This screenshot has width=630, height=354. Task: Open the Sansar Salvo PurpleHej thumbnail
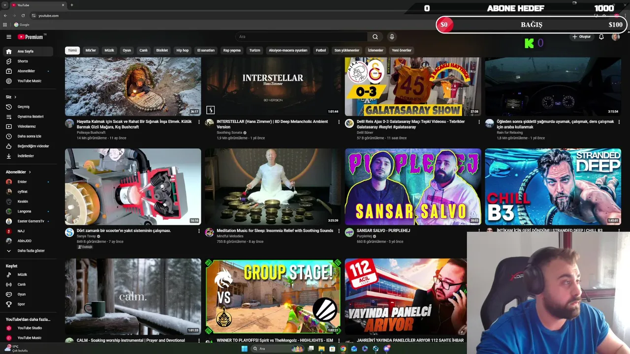click(x=413, y=187)
